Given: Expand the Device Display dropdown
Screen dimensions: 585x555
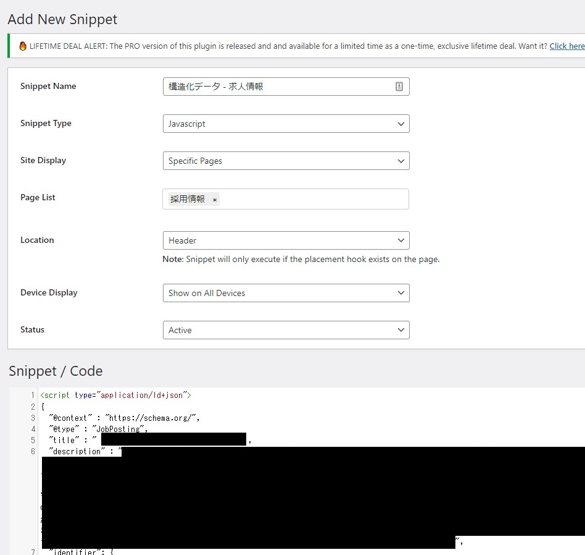Looking at the screenshot, I should click(286, 293).
